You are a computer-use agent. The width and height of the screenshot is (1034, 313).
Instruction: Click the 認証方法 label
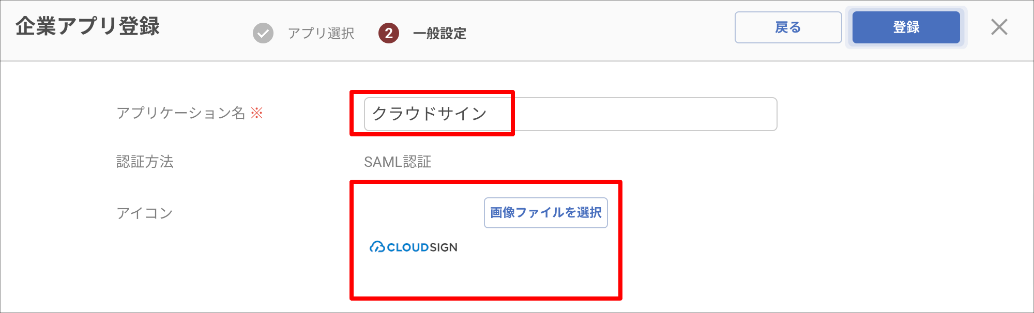click(x=145, y=162)
